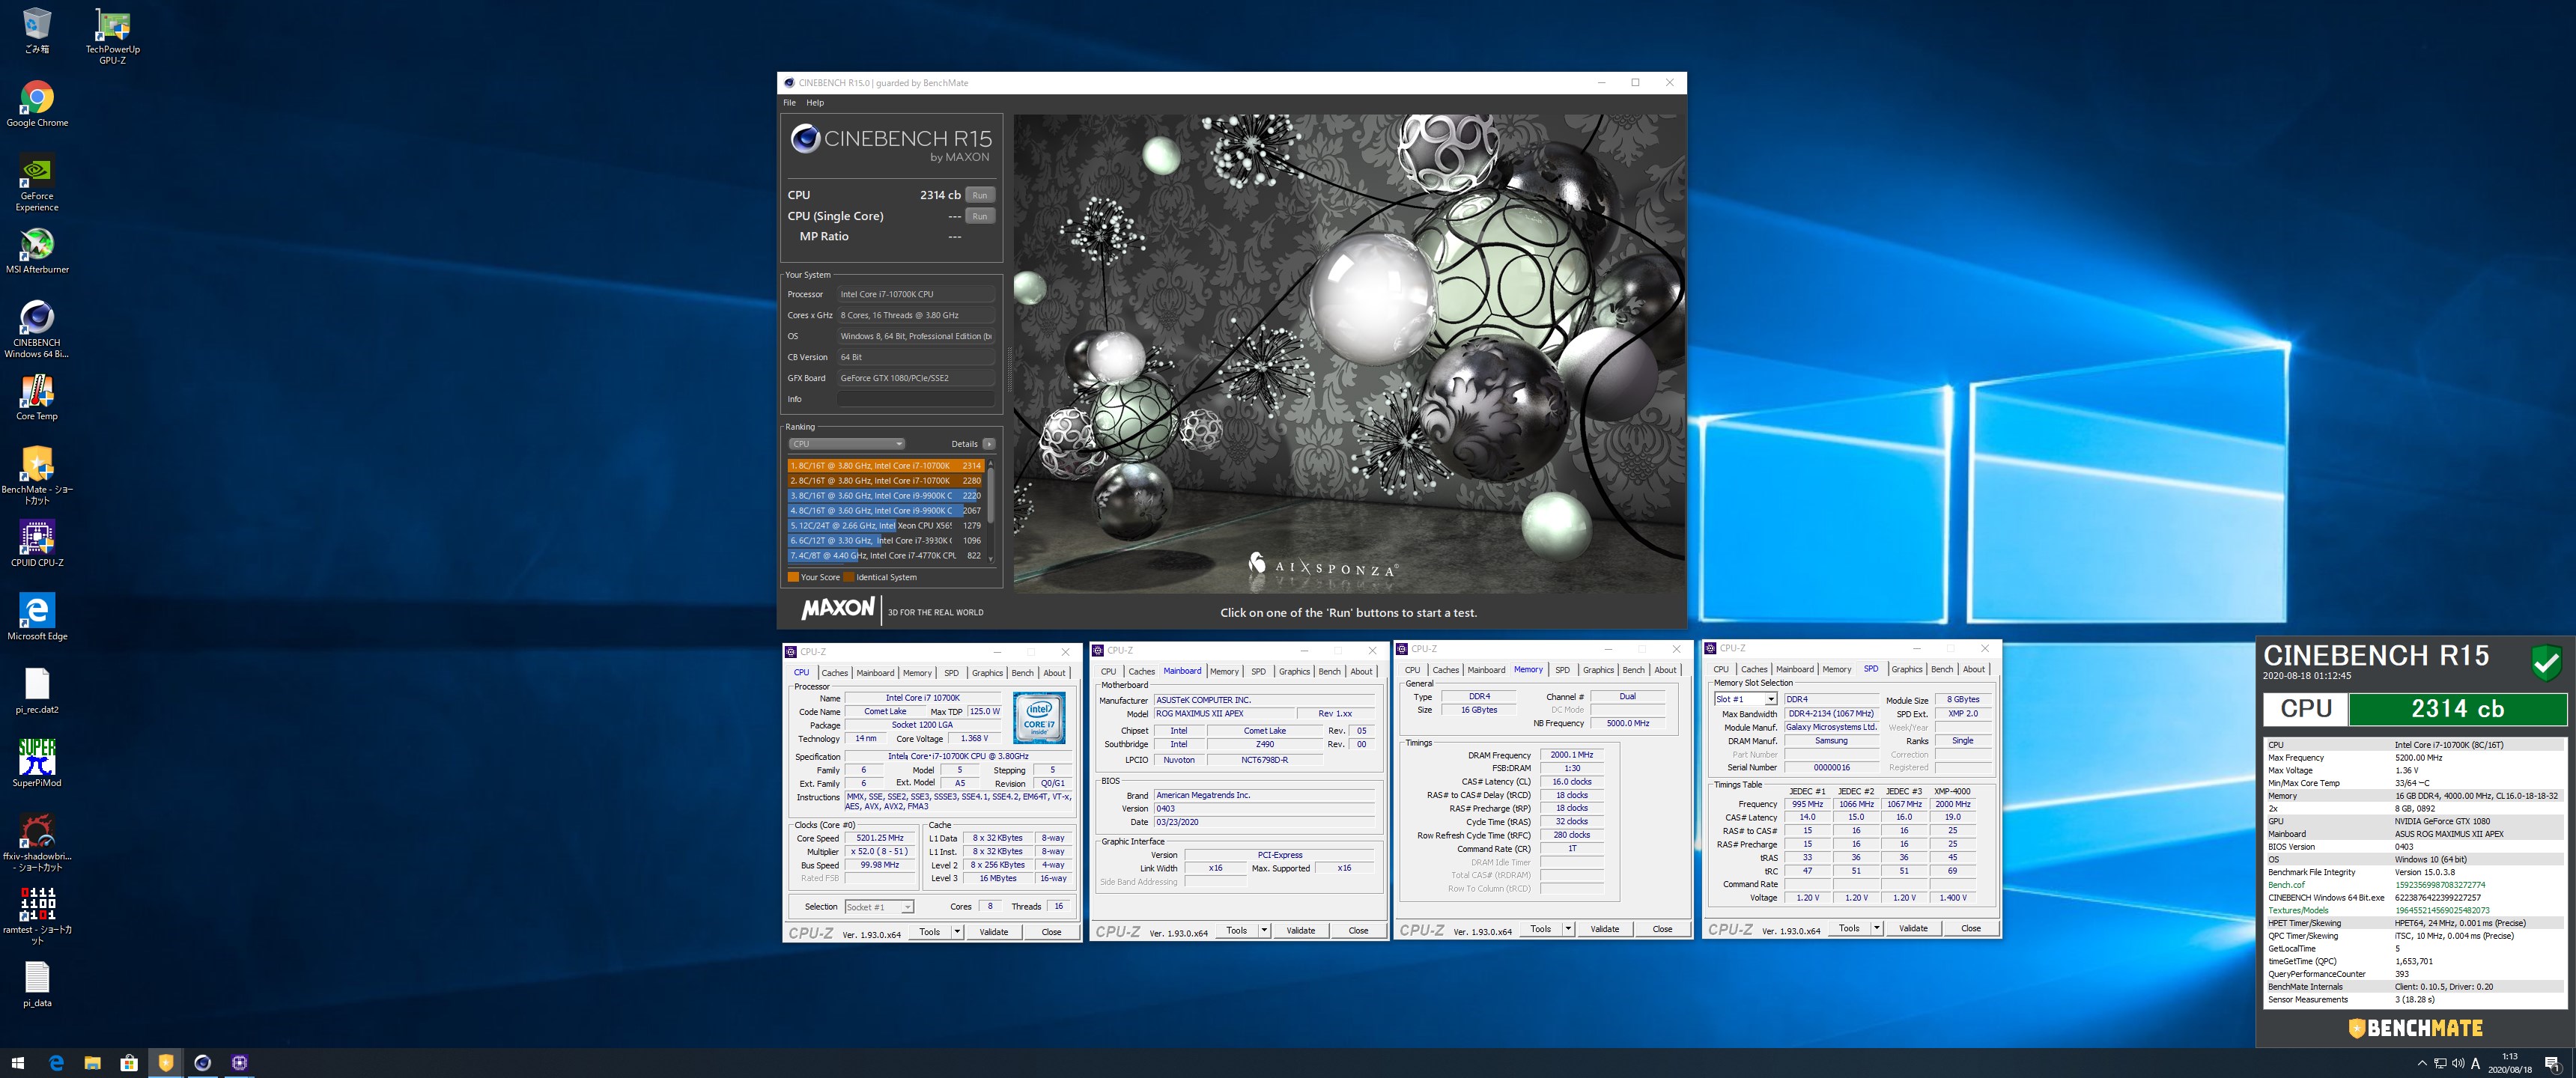
Task: Select the pi_rec.dat2 file on the desktop
Action: click(x=37, y=690)
